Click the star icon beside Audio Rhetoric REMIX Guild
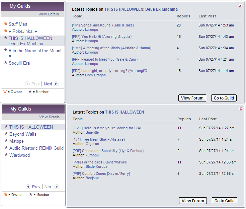The height and width of the screenshot is (209, 246). tap(6, 148)
